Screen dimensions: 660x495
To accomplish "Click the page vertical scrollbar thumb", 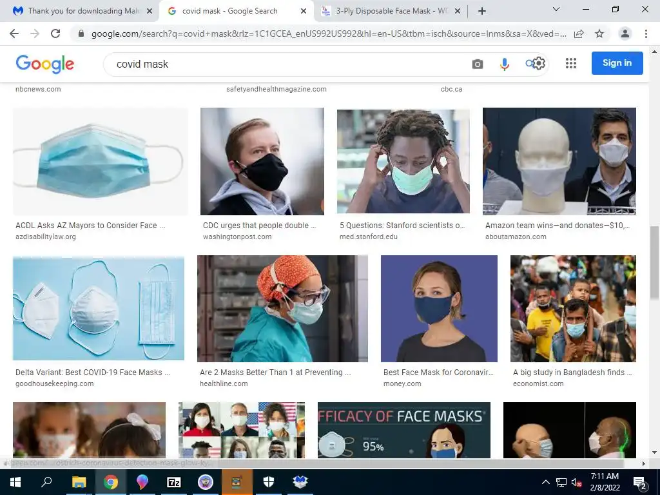I will (x=654, y=262).
